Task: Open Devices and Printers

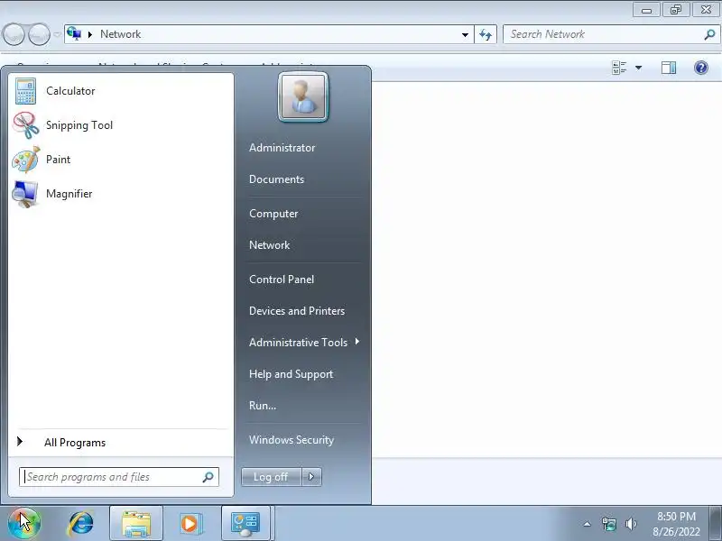Action: [x=297, y=311]
